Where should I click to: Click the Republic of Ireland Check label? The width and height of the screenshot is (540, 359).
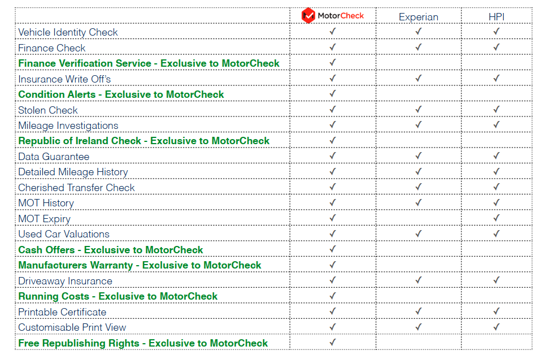click(x=144, y=141)
